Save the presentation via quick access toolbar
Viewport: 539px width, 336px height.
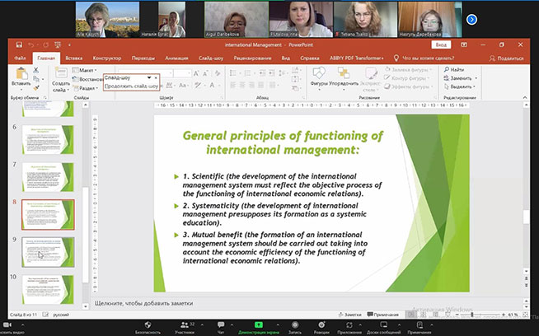tap(19, 44)
